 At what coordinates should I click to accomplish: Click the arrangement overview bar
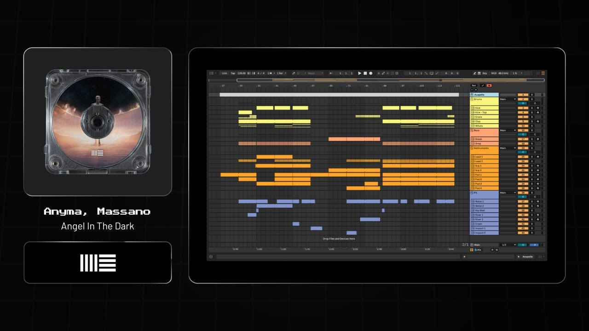pos(391,80)
